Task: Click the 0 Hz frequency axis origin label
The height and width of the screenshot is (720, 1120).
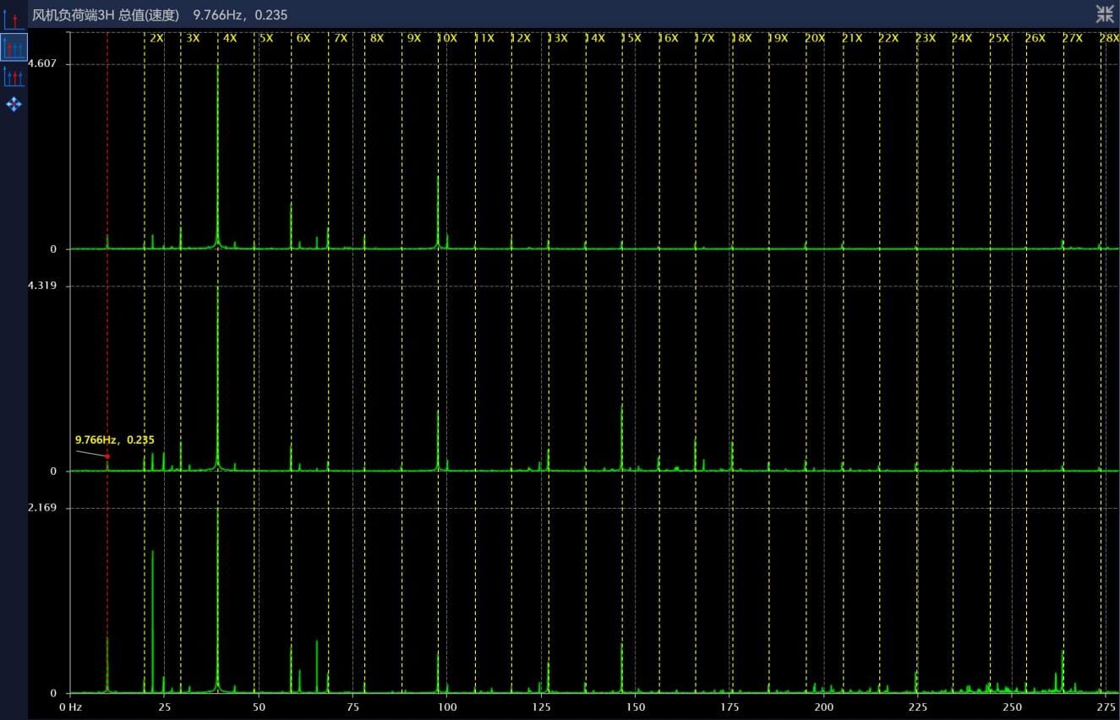Action: 69,706
